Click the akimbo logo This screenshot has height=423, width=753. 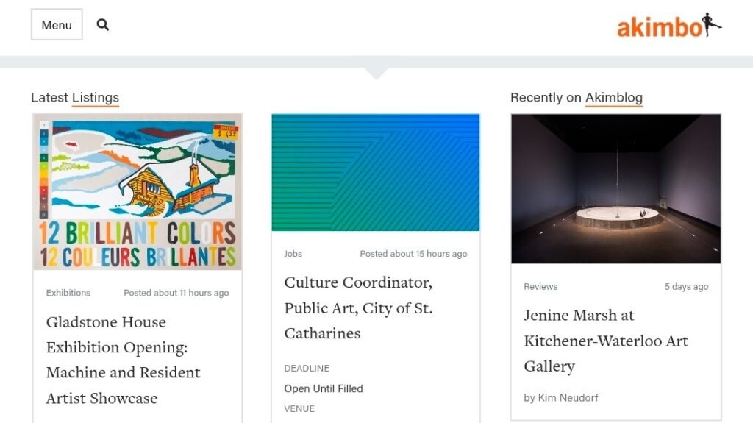[668, 26]
